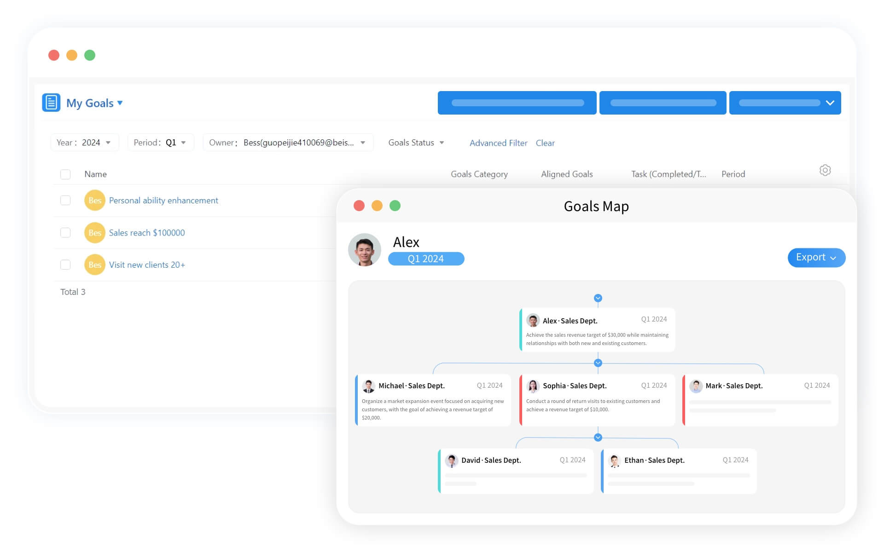Select the Q1 2024 period pill under Alex

426,259
